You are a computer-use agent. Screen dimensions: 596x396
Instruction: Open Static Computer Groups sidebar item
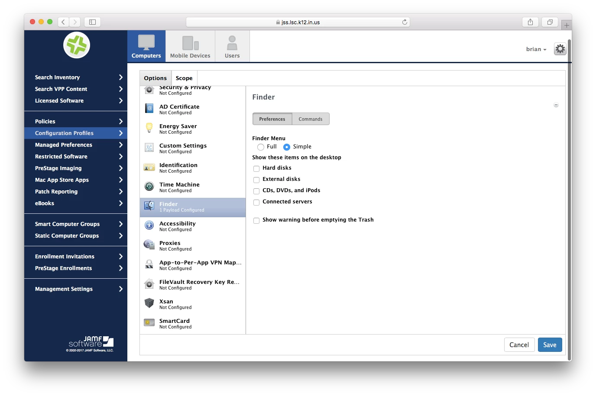point(76,235)
